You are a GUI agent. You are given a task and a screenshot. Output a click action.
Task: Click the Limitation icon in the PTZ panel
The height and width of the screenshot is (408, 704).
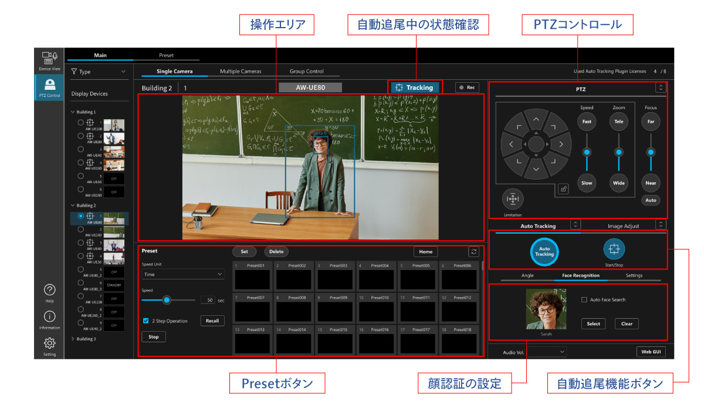tap(513, 199)
